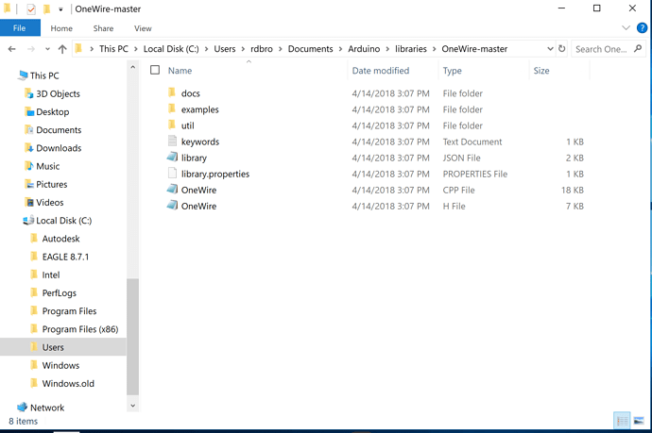The image size is (652, 433).
Task: Open Music in the navigation pane
Action: point(48,166)
